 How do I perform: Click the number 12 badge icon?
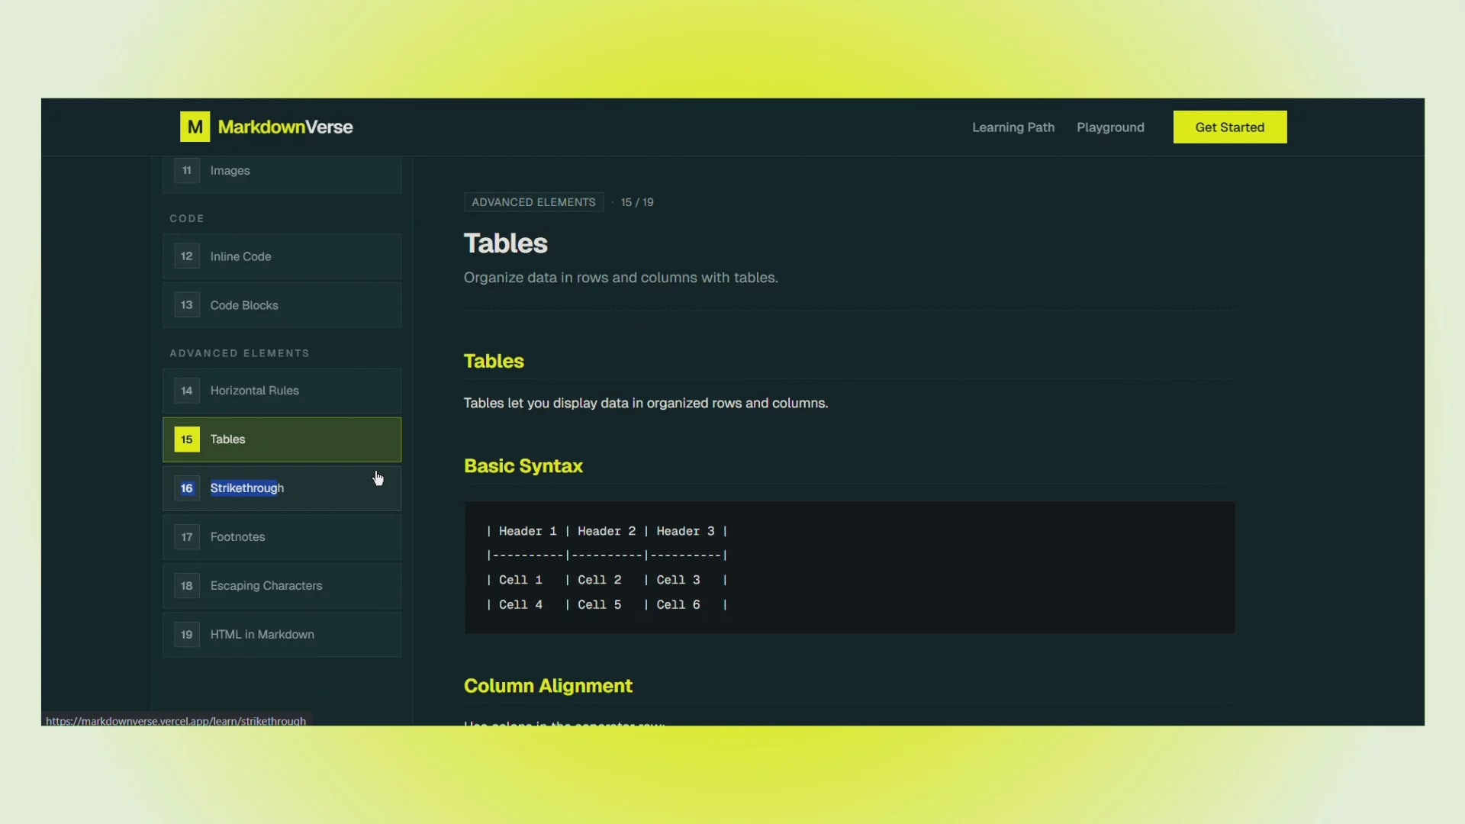pos(187,256)
